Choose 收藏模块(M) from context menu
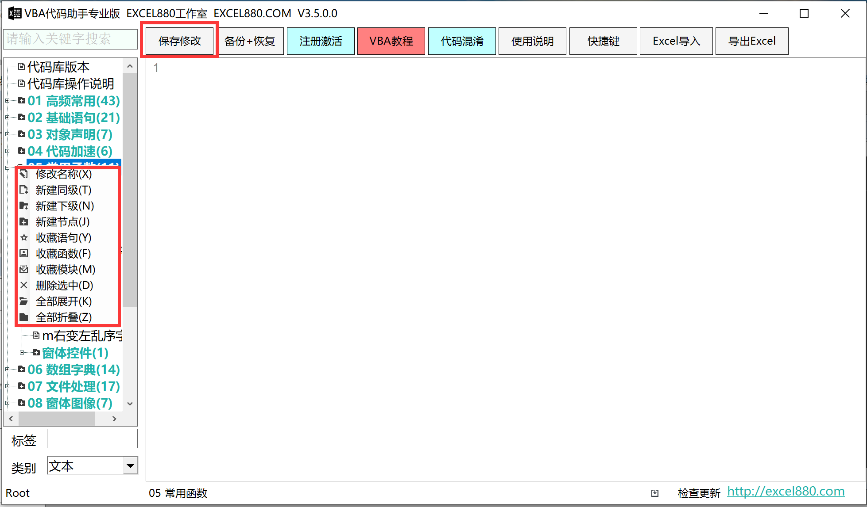This screenshot has width=867, height=507. click(x=68, y=270)
